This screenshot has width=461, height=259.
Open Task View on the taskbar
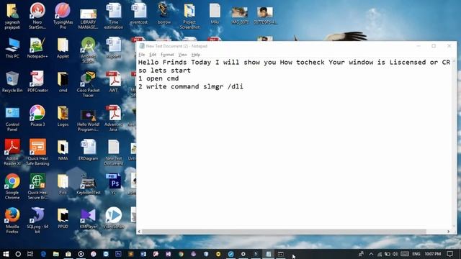(30, 254)
